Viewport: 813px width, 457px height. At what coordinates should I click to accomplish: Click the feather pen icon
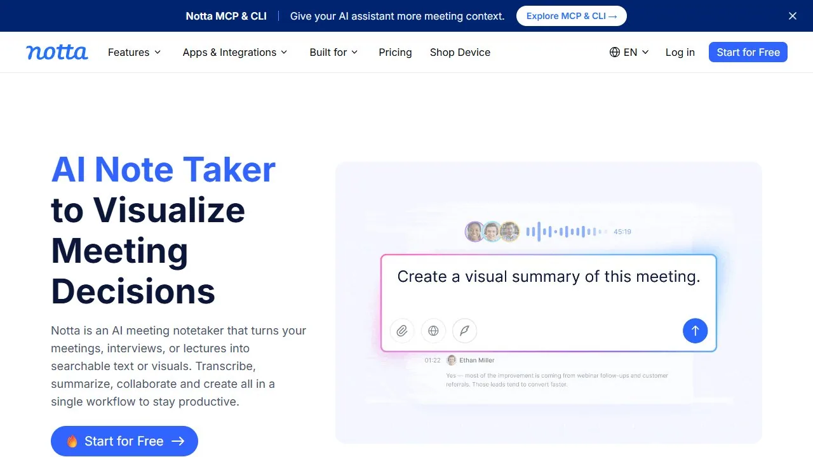pyautogui.click(x=464, y=331)
